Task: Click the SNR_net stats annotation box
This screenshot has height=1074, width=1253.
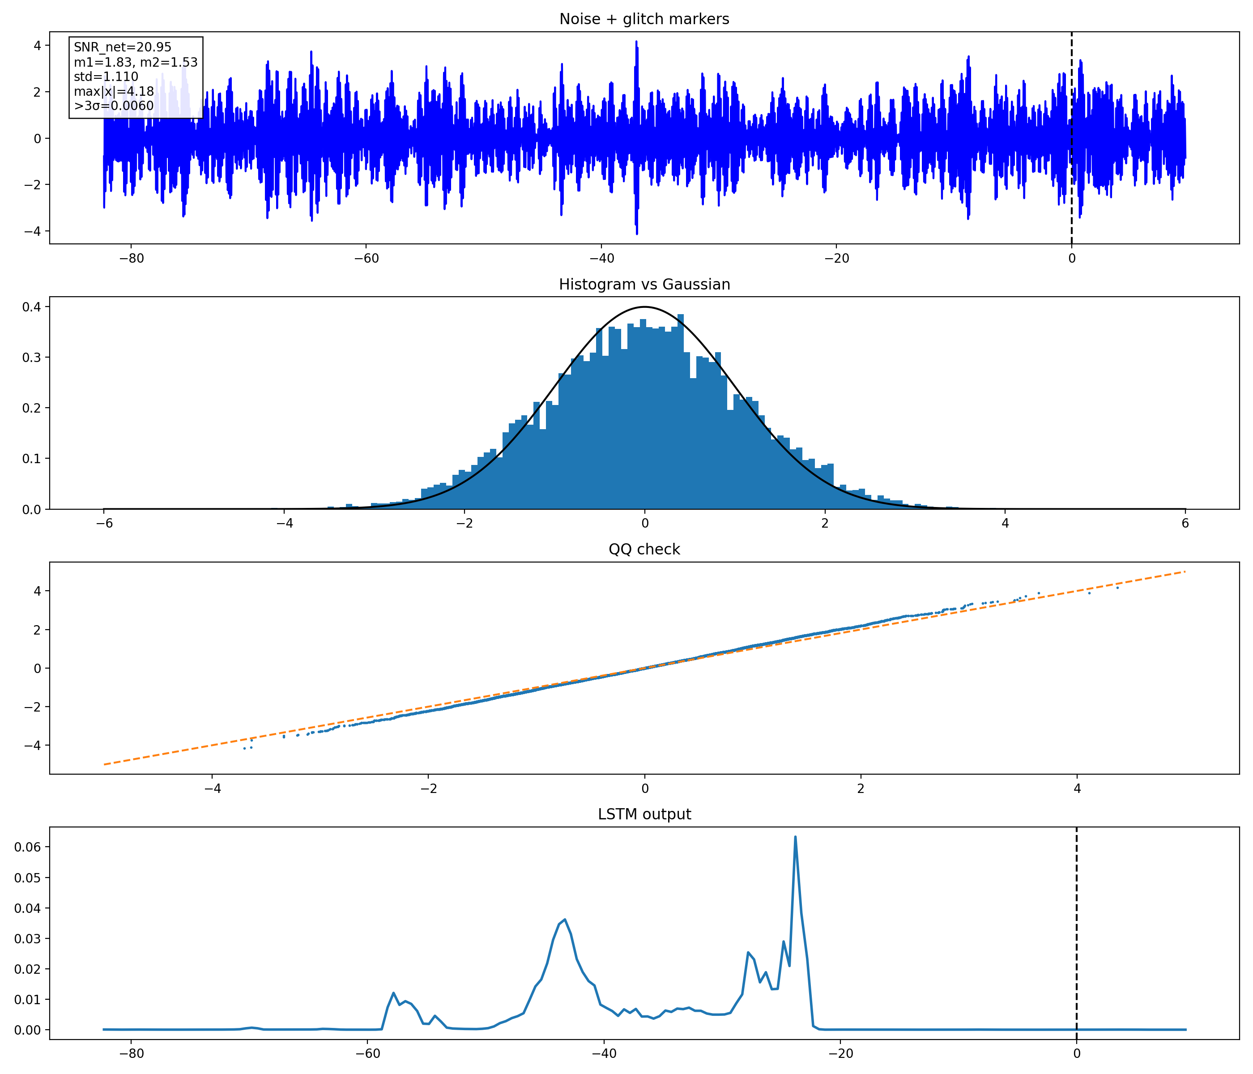Action: 136,77
